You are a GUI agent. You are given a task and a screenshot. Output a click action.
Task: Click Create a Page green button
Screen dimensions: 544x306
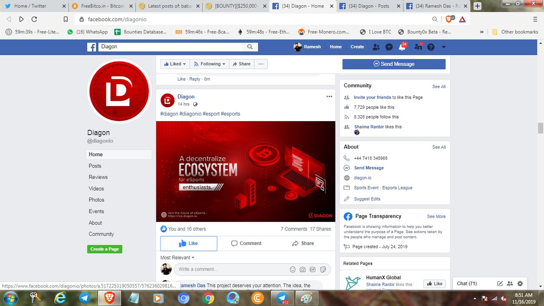[105, 249]
